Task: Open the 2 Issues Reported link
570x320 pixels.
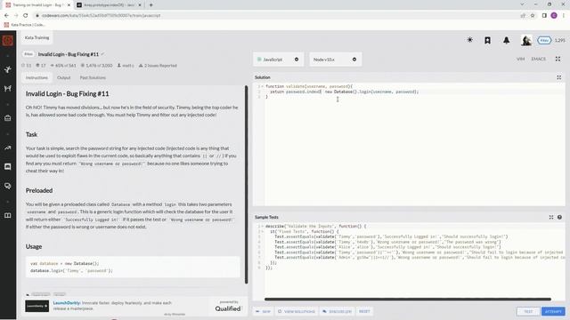Action: 160,66
